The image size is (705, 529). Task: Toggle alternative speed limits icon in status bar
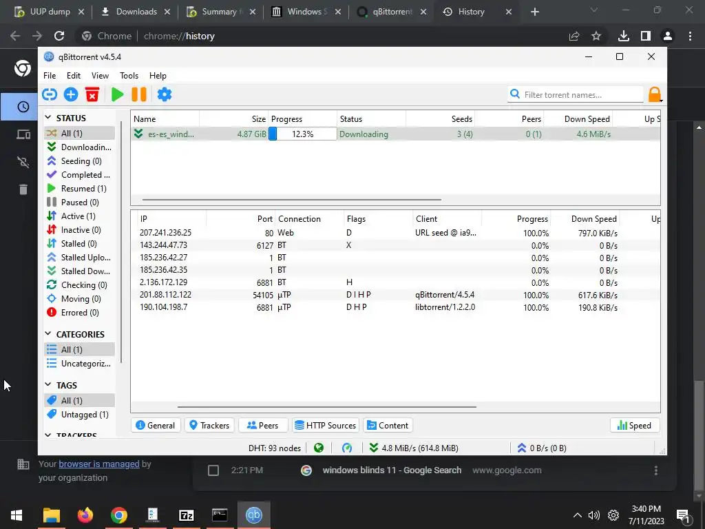347,448
